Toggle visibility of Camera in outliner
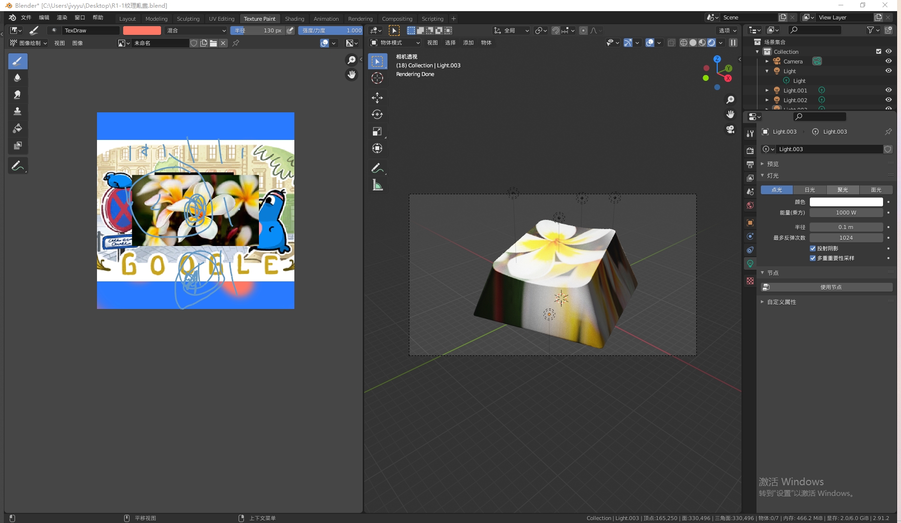Screen dimensions: 901x523 (x=888, y=61)
